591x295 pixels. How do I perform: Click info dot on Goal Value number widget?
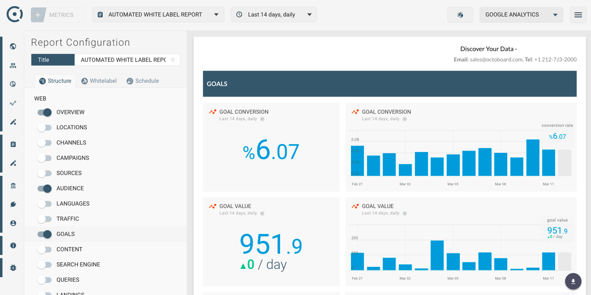pyautogui.click(x=262, y=213)
